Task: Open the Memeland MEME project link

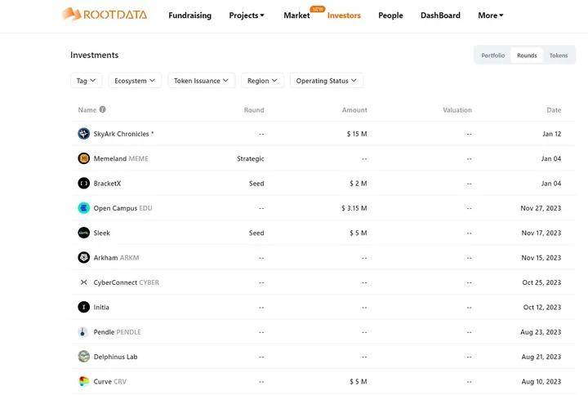Action: point(121,158)
